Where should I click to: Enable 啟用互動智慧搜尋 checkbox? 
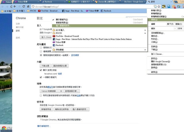[41, 95]
